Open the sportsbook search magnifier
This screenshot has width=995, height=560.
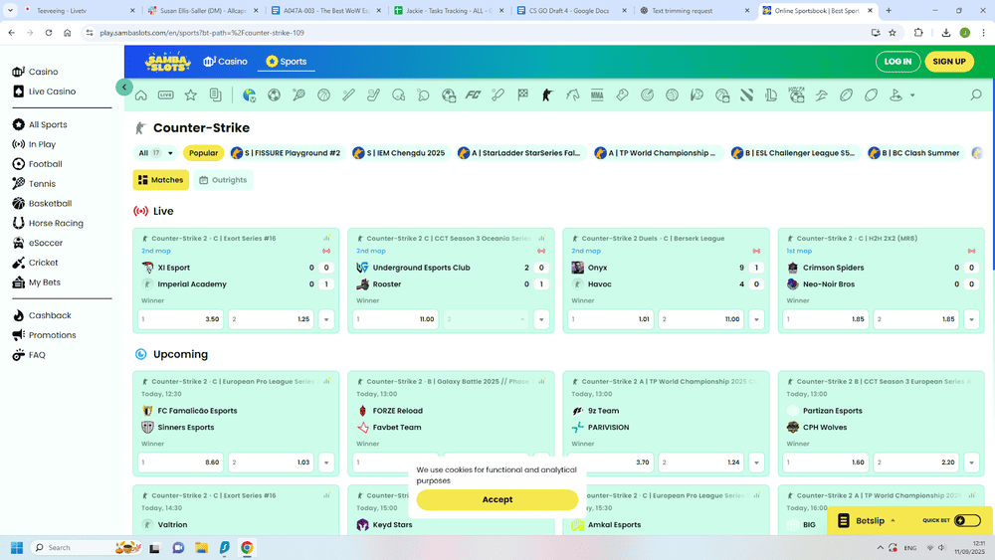(x=976, y=95)
